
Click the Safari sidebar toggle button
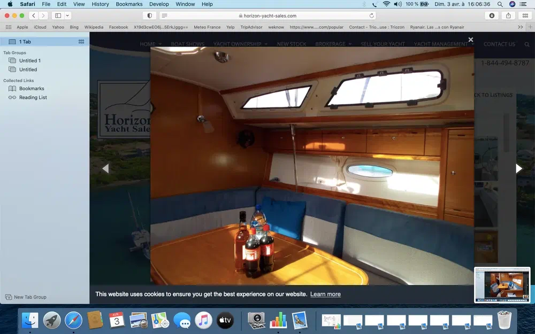(58, 16)
